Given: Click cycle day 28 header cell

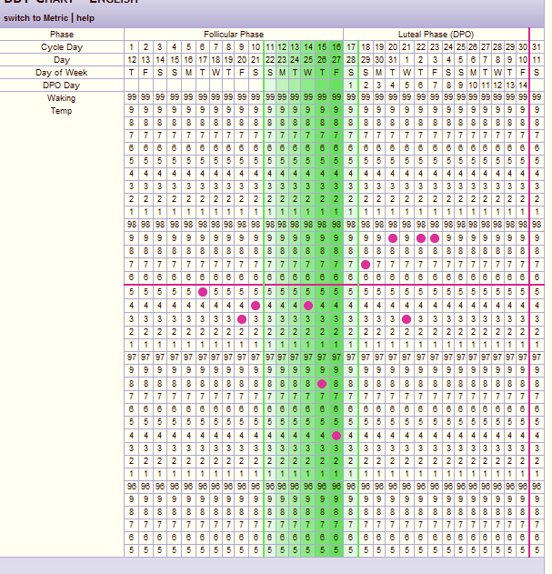Looking at the screenshot, I should point(497,47).
